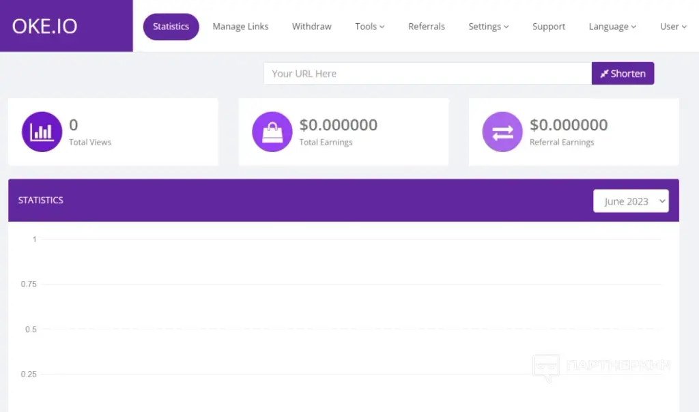Open the Settings dropdown menu
This screenshot has width=699, height=412.
pyautogui.click(x=489, y=27)
